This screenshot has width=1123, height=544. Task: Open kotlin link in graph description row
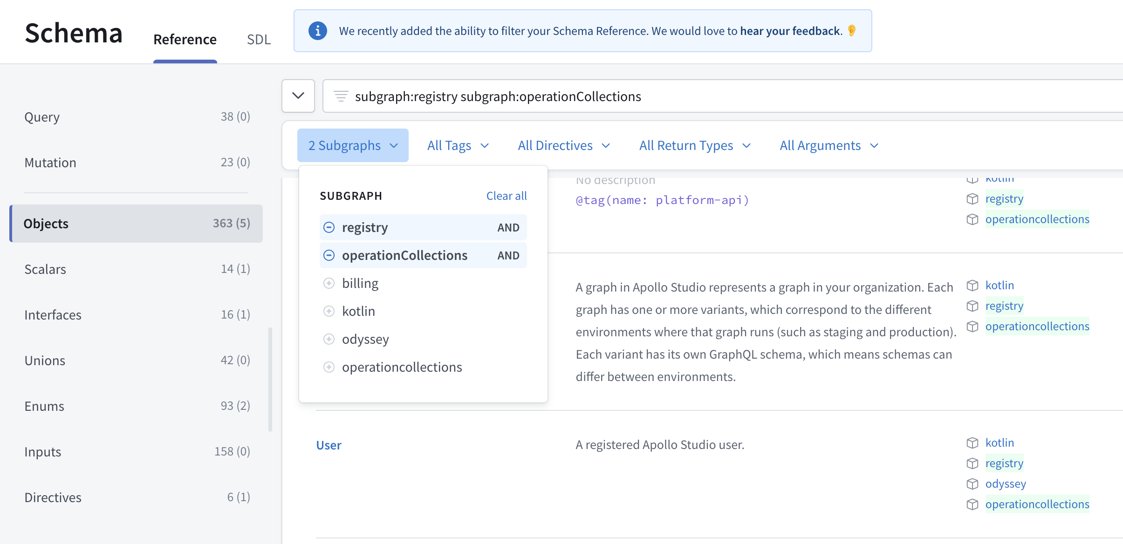point(1000,286)
